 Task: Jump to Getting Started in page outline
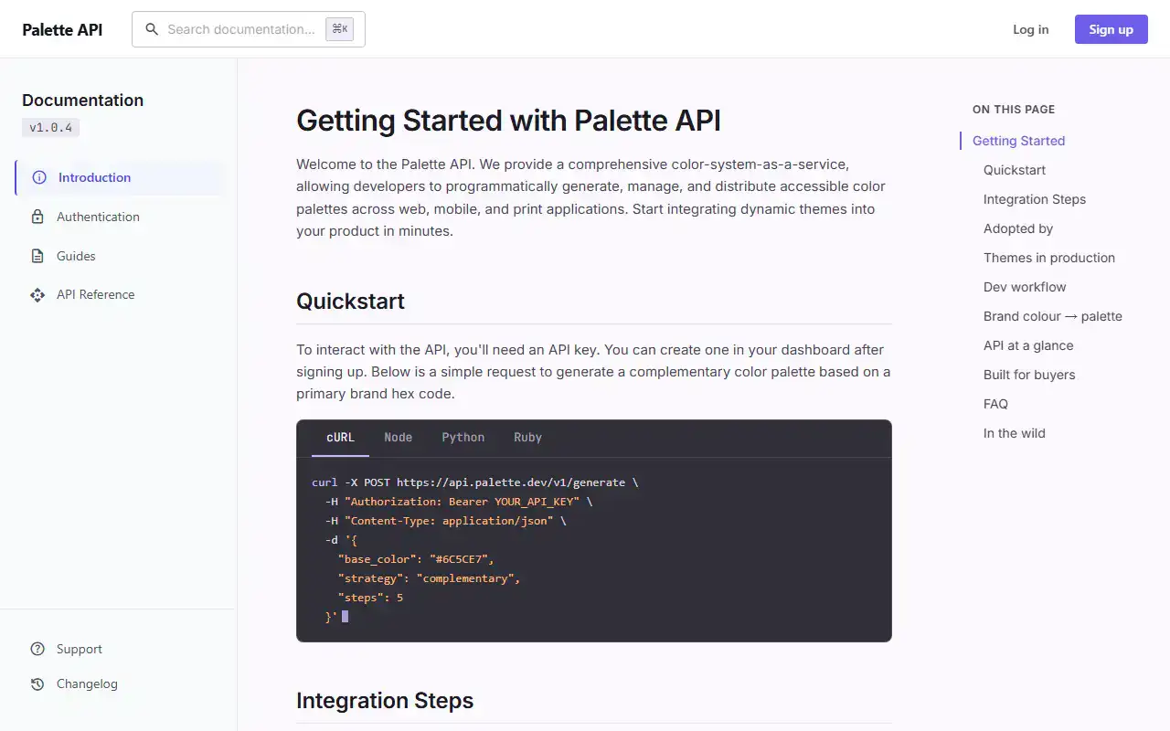1018,141
